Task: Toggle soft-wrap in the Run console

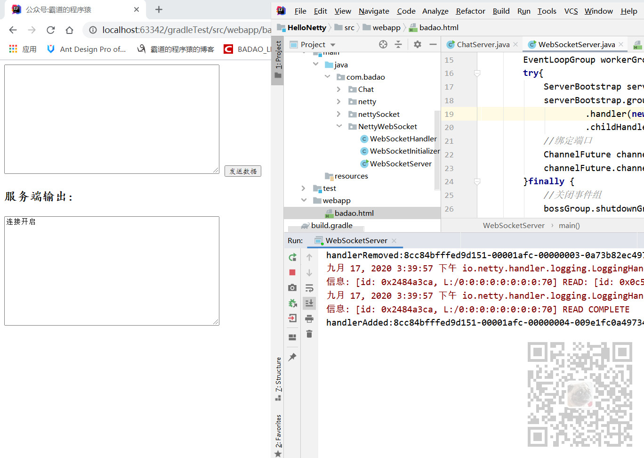Action: pyautogui.click(x=309, y=288)
